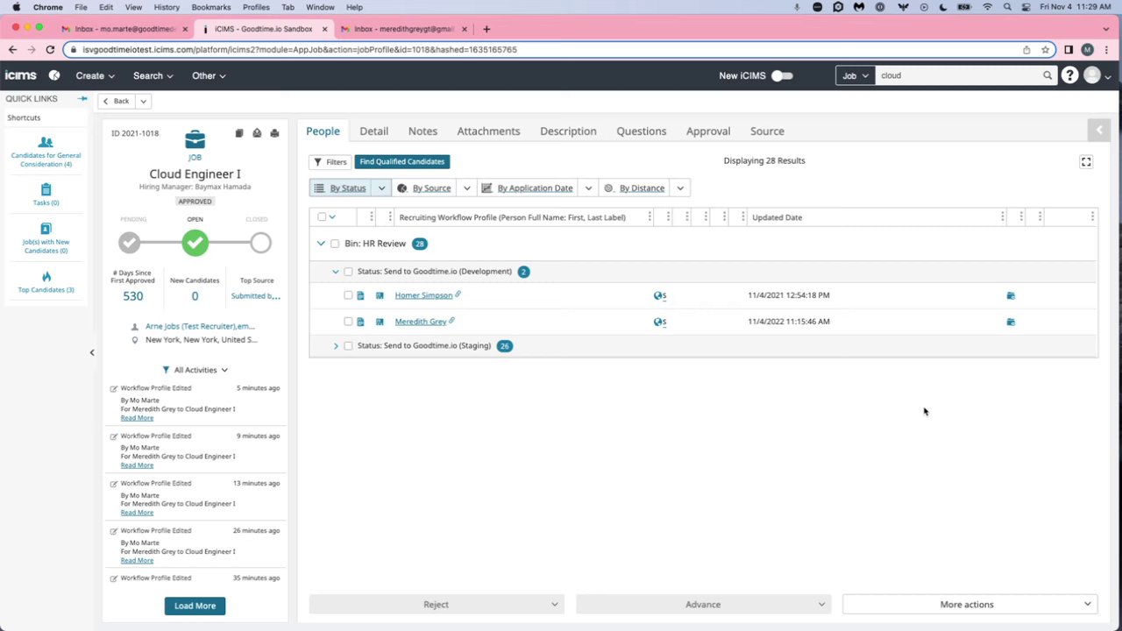Screen dimensions: 1122x631
Task: Open the More actions dropdown
Action: coord(971,605)
